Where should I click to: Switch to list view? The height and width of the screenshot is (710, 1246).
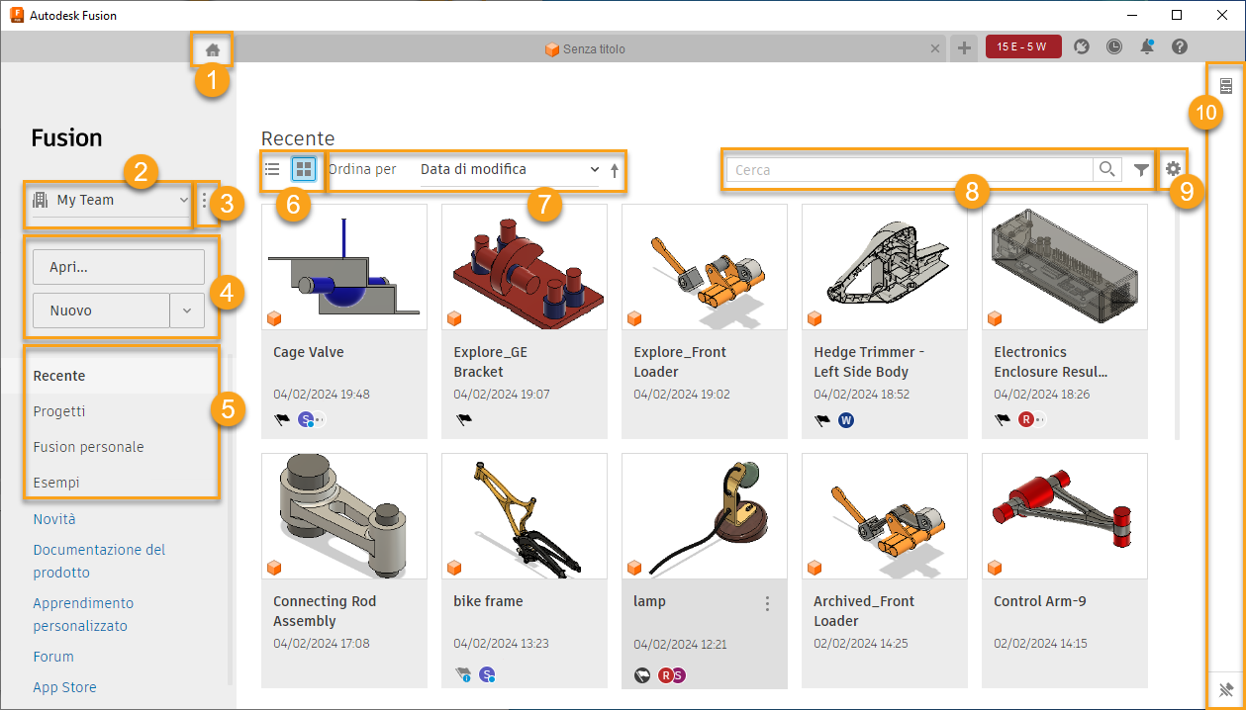[x=272, y=170]
